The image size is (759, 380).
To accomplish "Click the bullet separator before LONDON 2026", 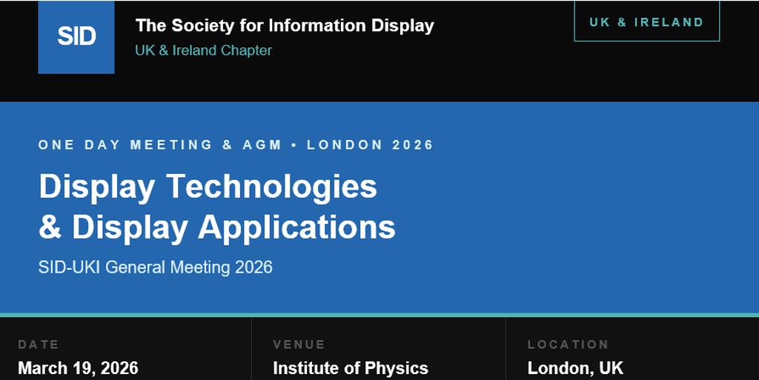I will click(294, 145).
